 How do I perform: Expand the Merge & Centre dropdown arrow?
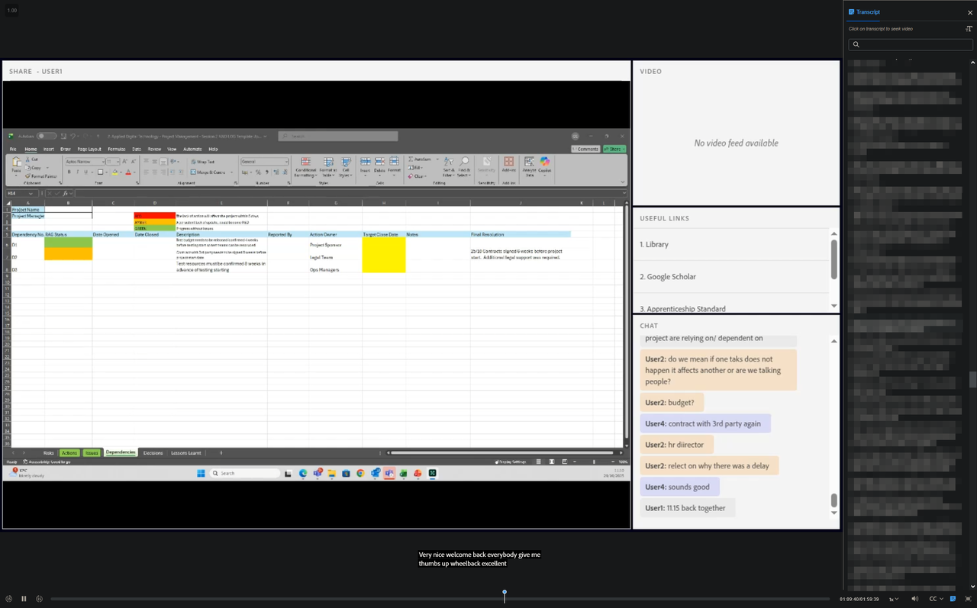point(231,172)
